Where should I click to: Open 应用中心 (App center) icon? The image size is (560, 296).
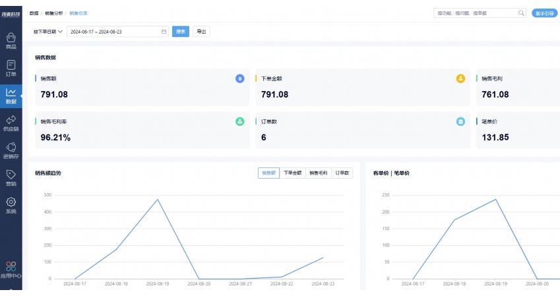[11, 268]
